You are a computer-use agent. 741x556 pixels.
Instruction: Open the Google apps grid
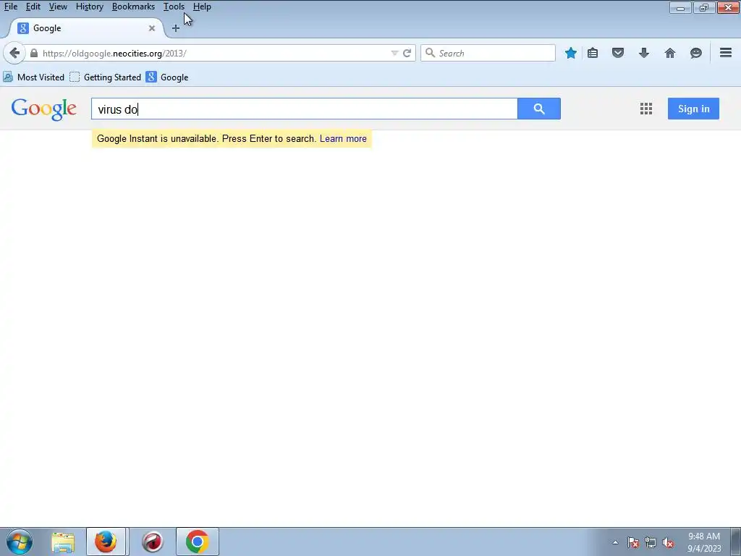tap(646, 109)
